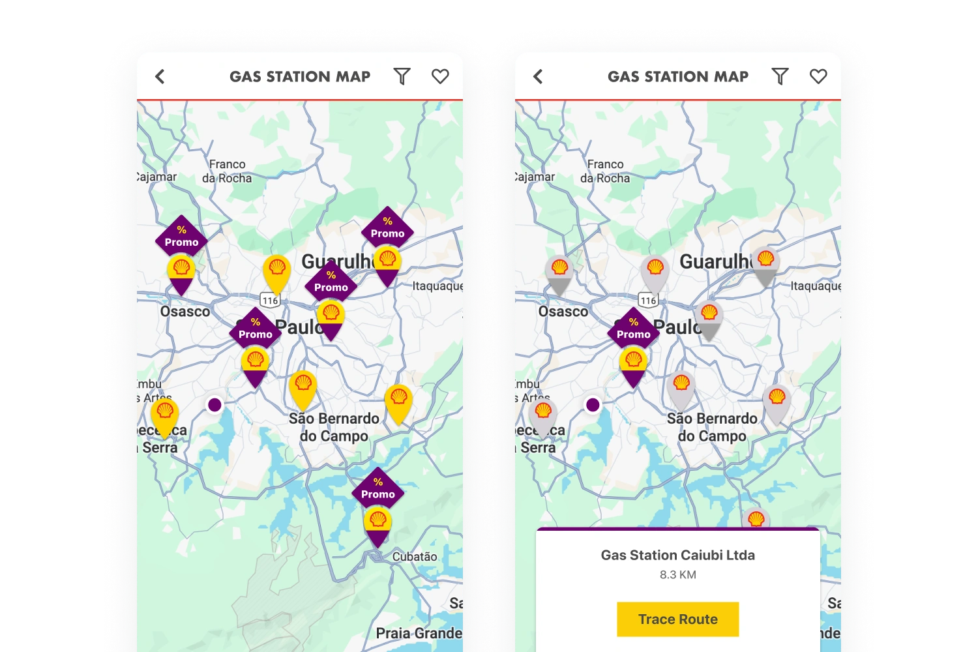
Task: Open favorites heart on left map screen
Action: [440, 76]
